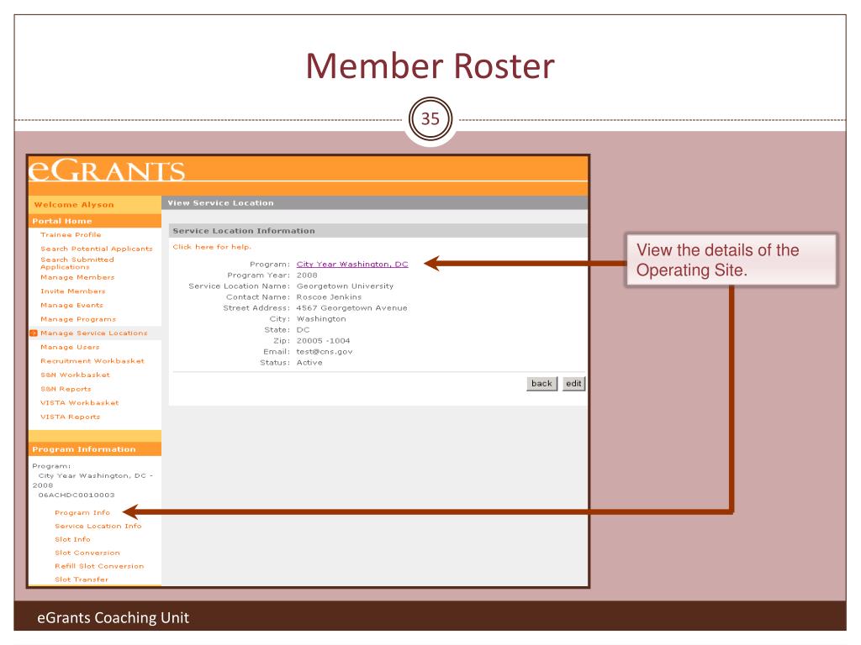
Task: Open Slot Conversion
Action: pos(87,553)
